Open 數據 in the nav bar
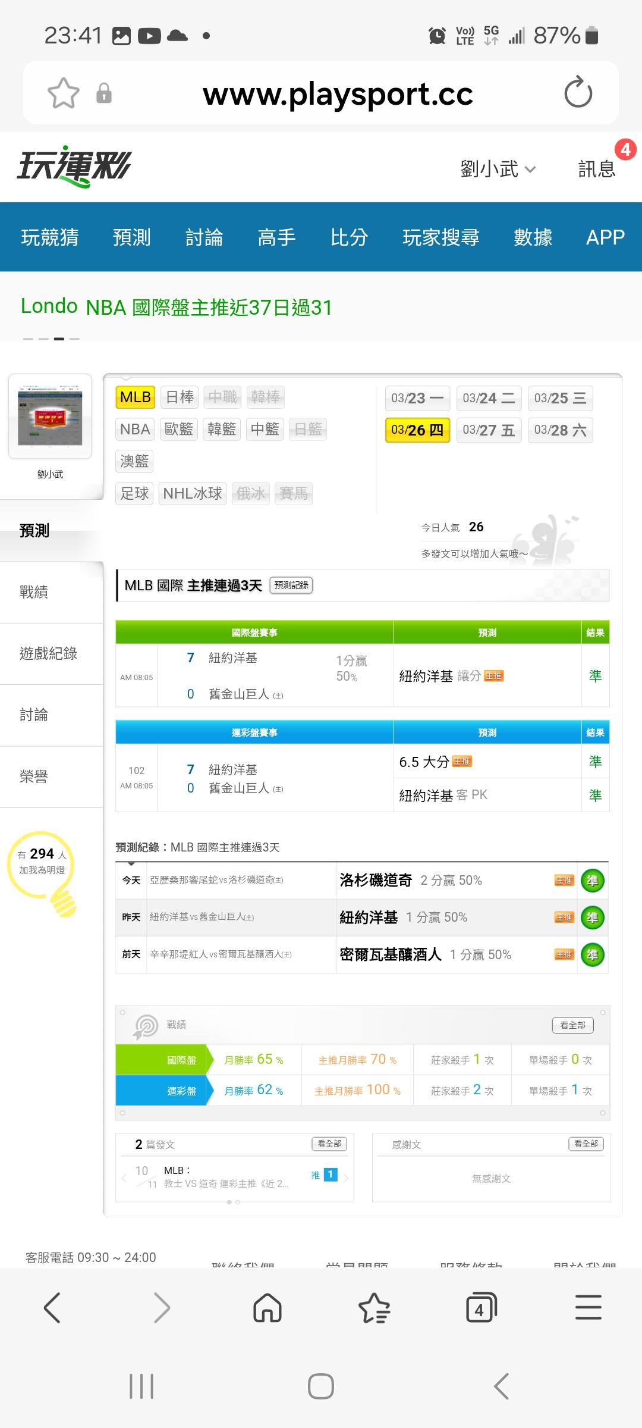 pyautogui.click(x=533, y=237)
